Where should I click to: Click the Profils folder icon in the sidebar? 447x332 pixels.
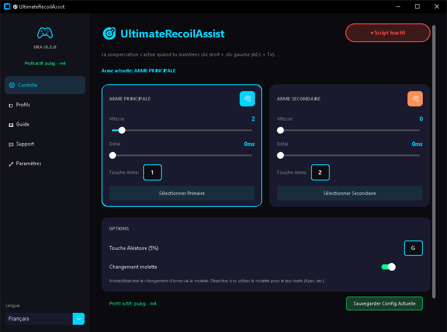(x=11, y=105)
